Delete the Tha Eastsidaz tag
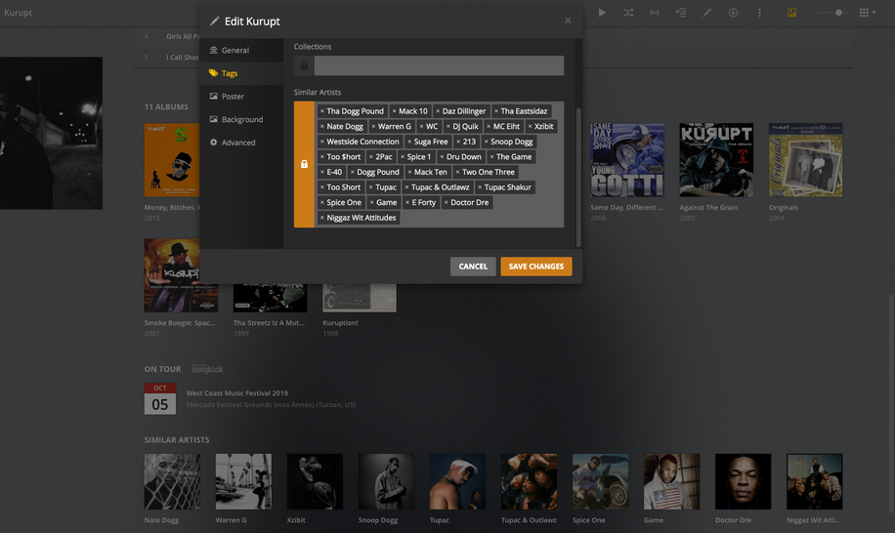The height and width of the screenshot is (533, 895). (496, 111)
